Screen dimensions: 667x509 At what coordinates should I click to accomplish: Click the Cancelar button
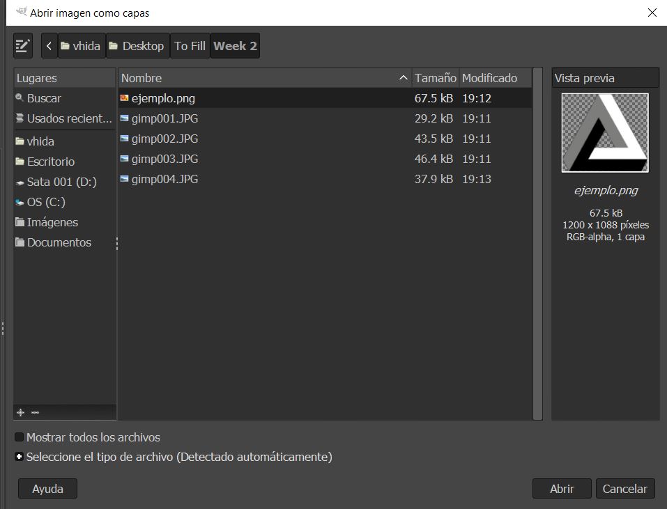625,489
